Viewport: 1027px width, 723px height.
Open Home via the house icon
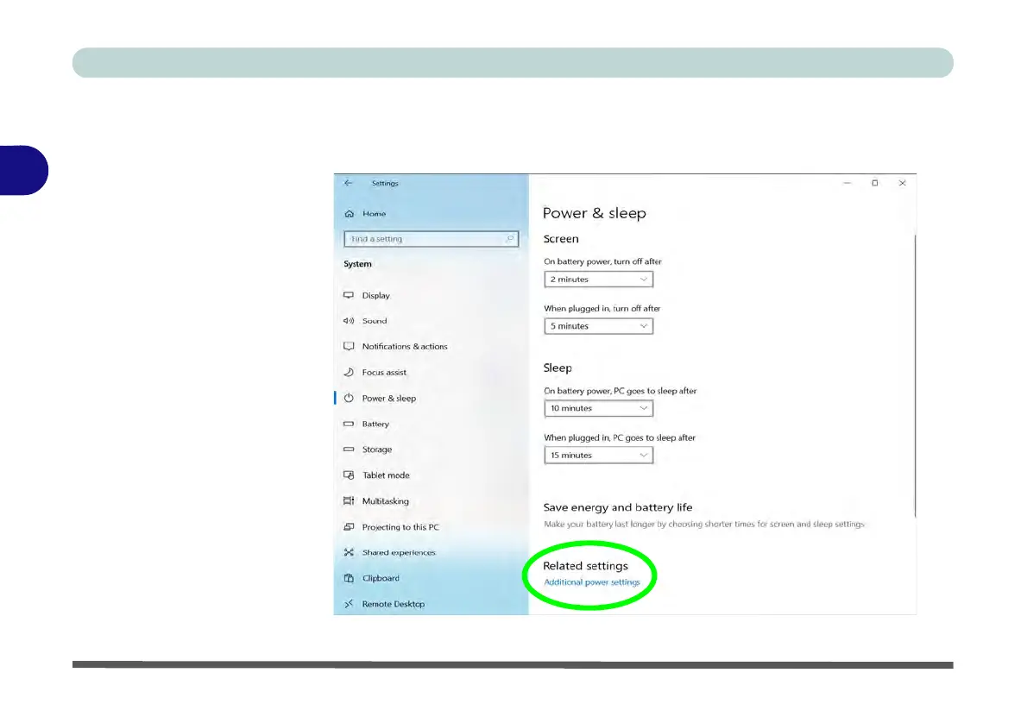(x=350, y=213)
